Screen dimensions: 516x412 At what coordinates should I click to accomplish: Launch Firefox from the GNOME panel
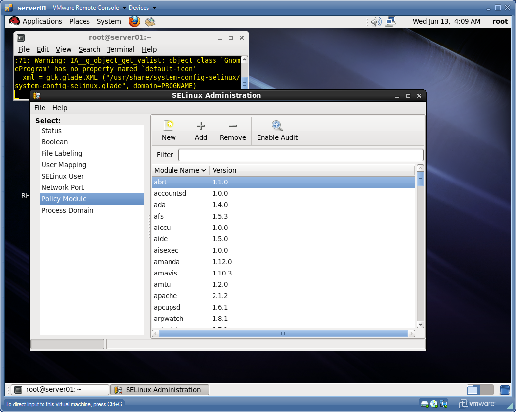[x=134, y=21]
